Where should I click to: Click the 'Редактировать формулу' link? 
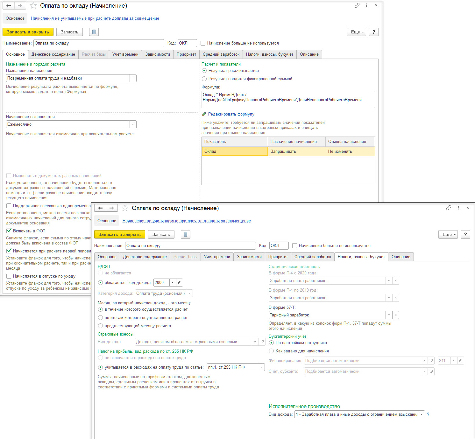231,114
